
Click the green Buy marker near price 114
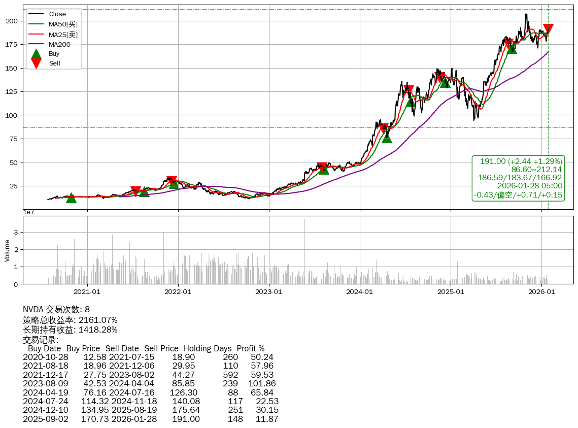click(410, 102)
